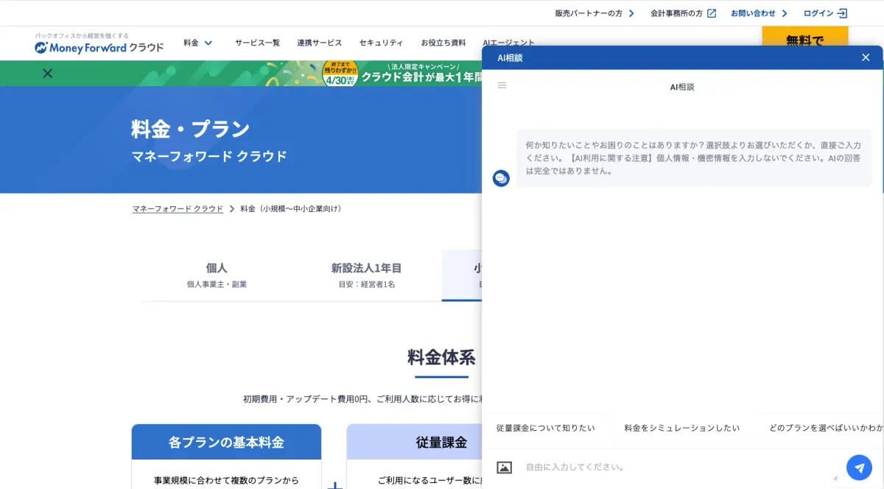Open サービス一覧 in the navigation menu

[257, 43]
